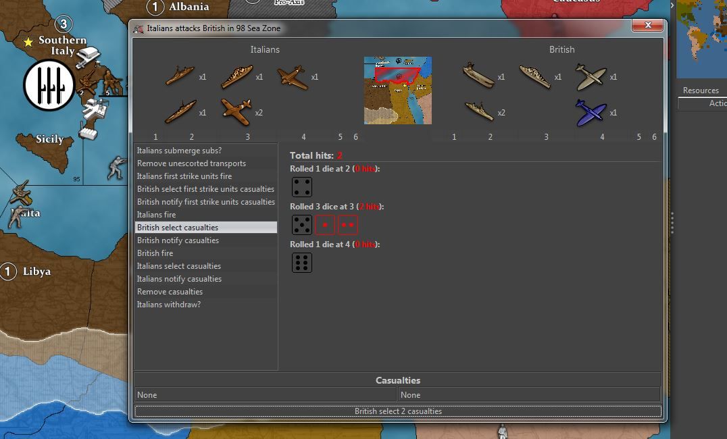Click the infantry unit in sea zone 95
This screenshot has height=439, width=727.
click(117, 167)
